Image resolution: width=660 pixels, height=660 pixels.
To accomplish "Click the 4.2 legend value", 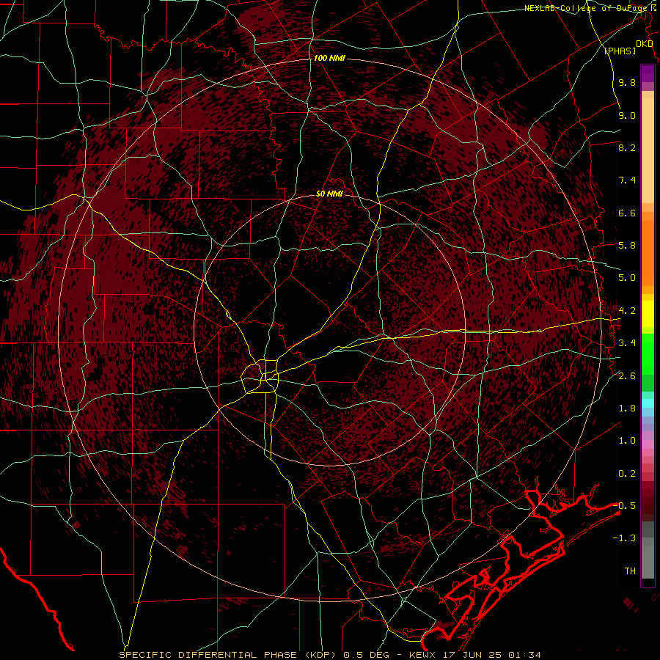I will 627,311.
